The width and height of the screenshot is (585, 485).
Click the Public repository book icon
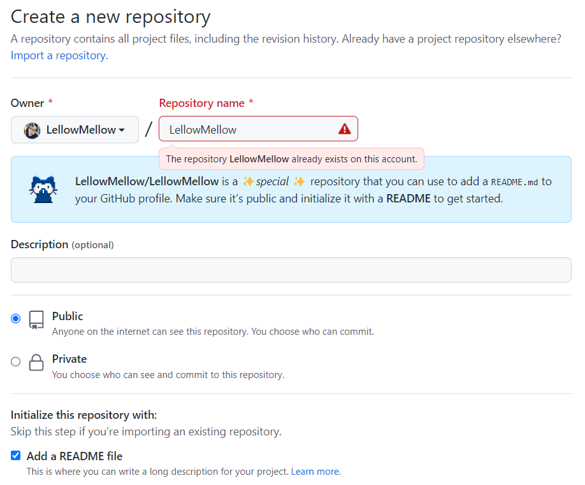36,320
